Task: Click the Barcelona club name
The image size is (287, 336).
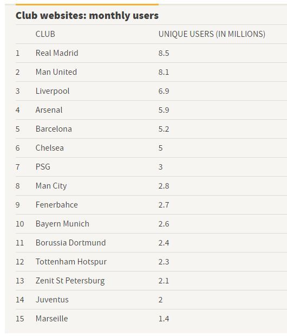Action: 54,129
